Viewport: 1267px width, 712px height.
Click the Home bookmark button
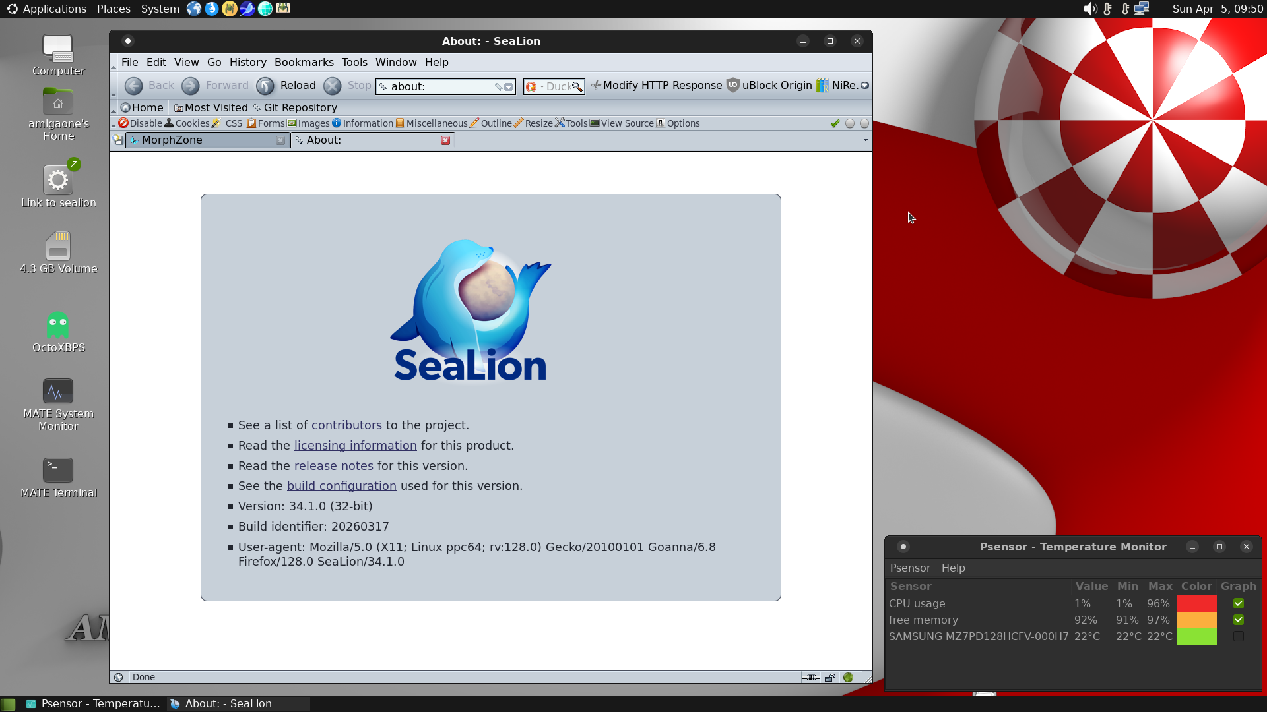142,107
